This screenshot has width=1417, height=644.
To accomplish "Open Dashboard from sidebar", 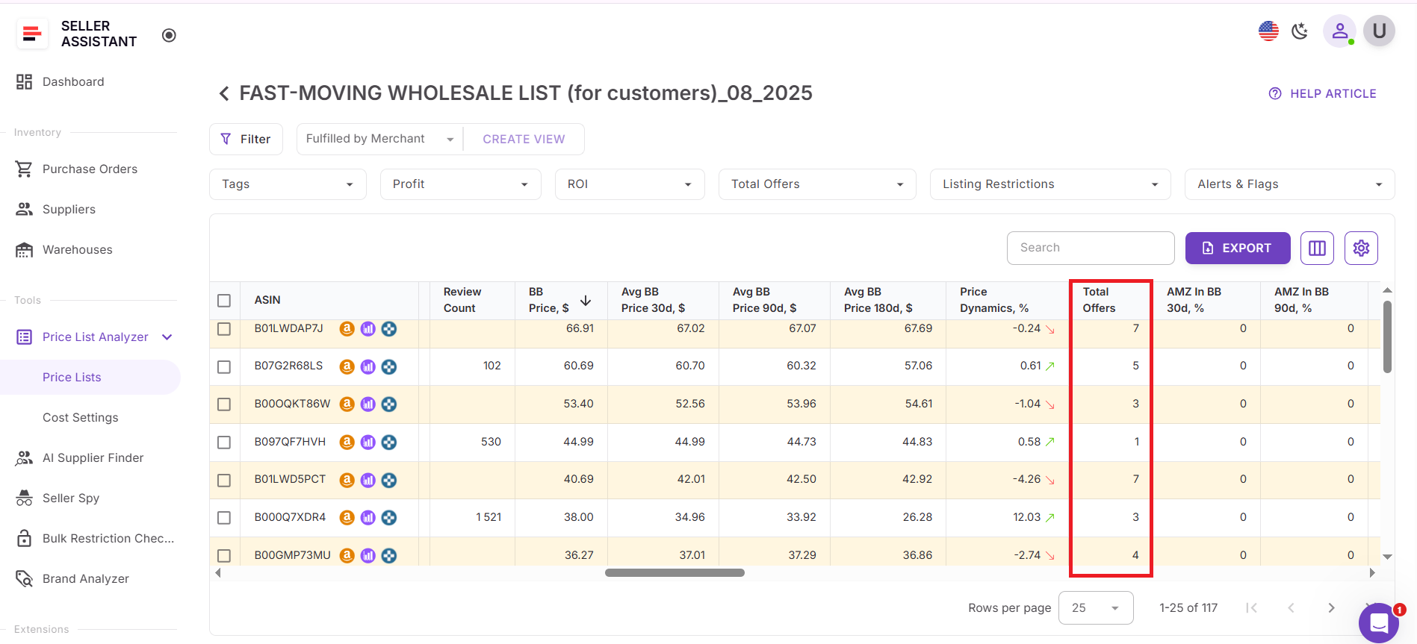I will 72,82.
